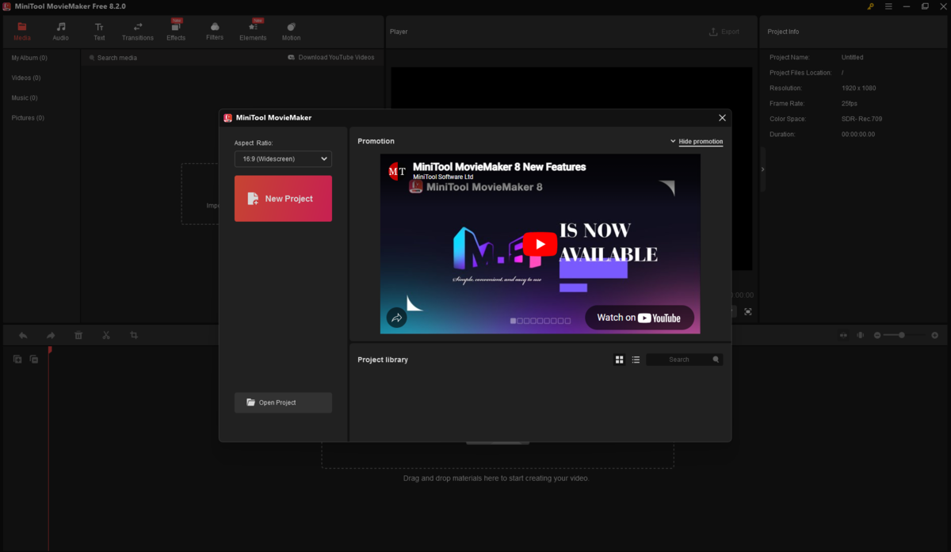Open the hamburger main menu
This screenshot has width=951, height=552.
point(888,6)
